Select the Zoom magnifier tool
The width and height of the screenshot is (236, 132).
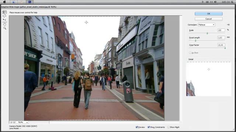(x=5, y=28)
